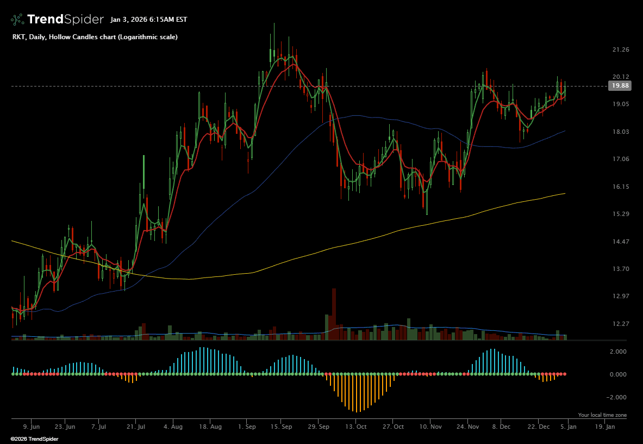Select the 4. Aug date label
This screenshot has height=444, width=643.
click(x=172, y=427)
